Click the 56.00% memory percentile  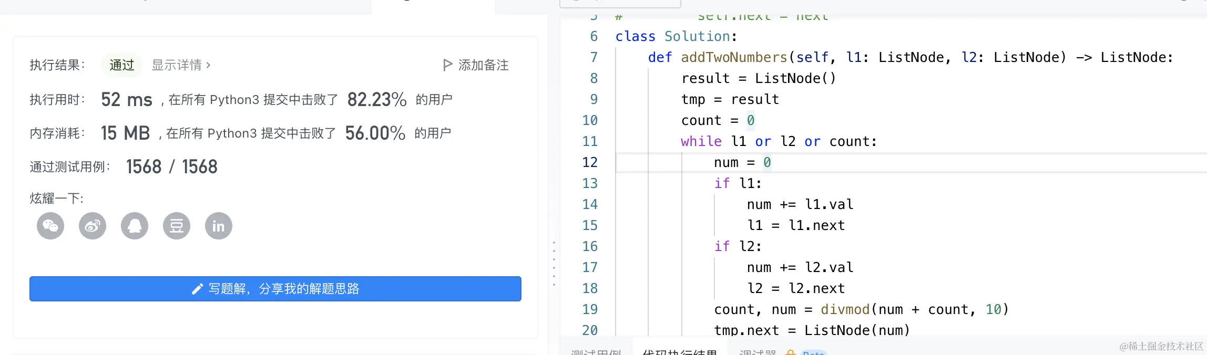(375, 133)
